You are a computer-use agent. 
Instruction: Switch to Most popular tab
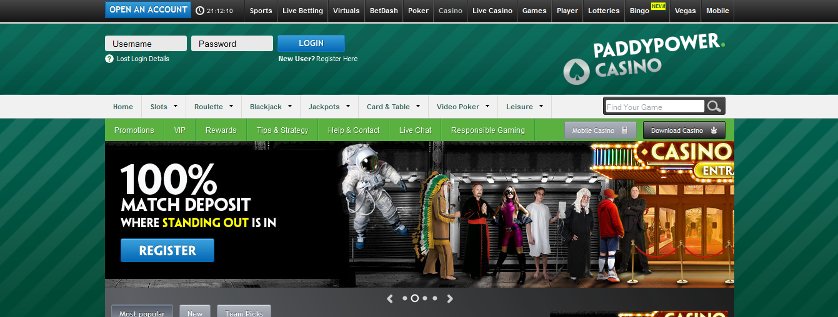(x=142, y=311)
